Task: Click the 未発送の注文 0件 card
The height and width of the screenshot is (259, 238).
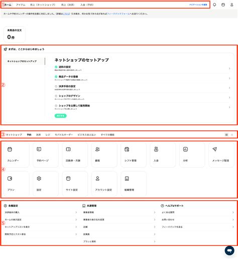Action: 15,34
